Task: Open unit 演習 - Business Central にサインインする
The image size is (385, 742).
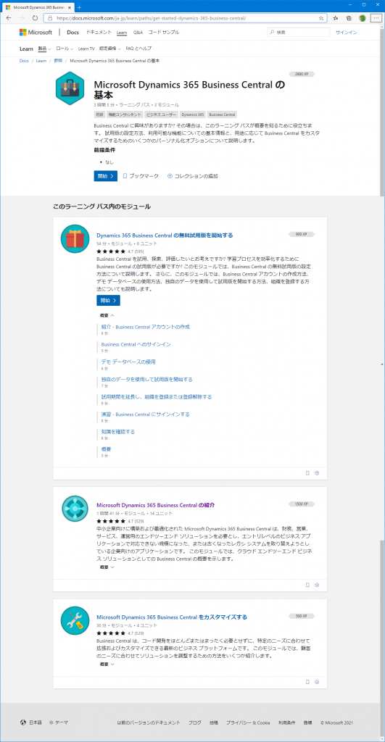Action: pos(146,414)
